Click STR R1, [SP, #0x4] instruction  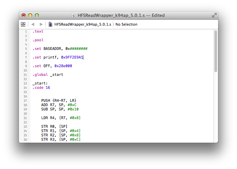[61, 131]
